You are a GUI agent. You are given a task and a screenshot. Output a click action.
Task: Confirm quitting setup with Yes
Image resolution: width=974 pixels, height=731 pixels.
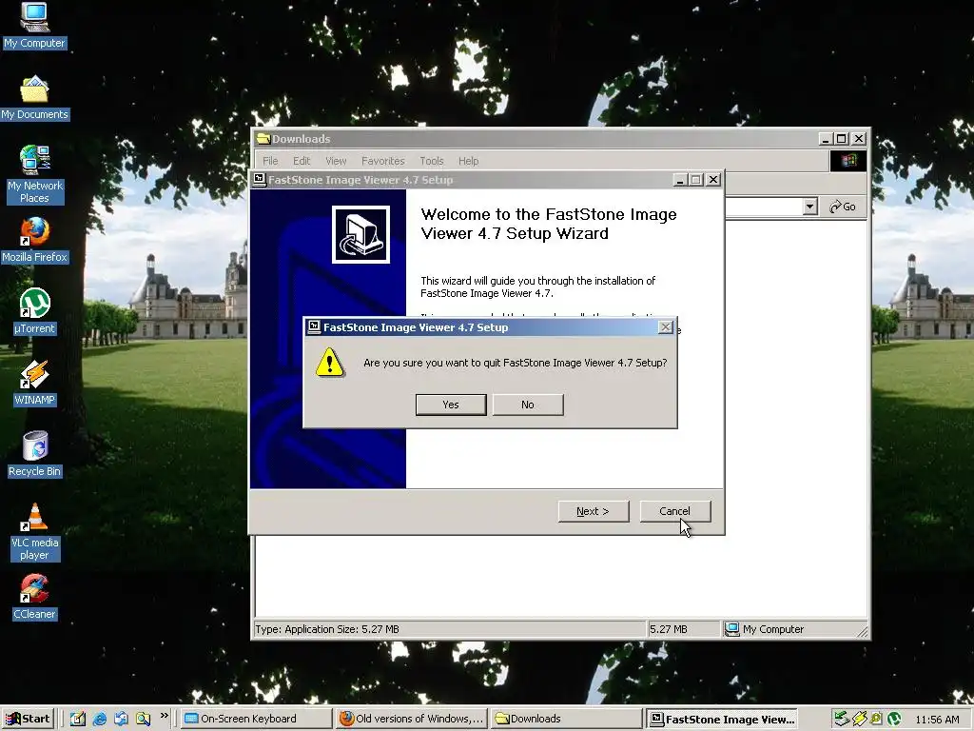click(x=451, y=405)
